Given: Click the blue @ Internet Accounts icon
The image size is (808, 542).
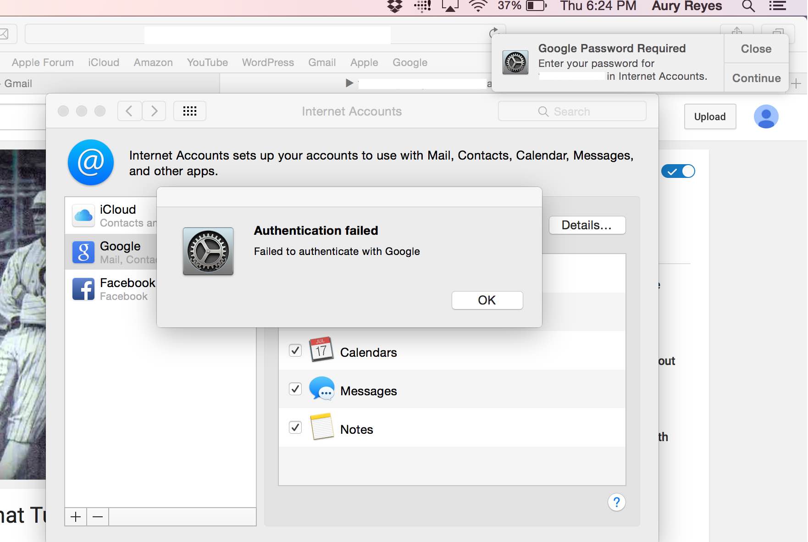Looking at the screenshot, I should click(x=91, y=162).
